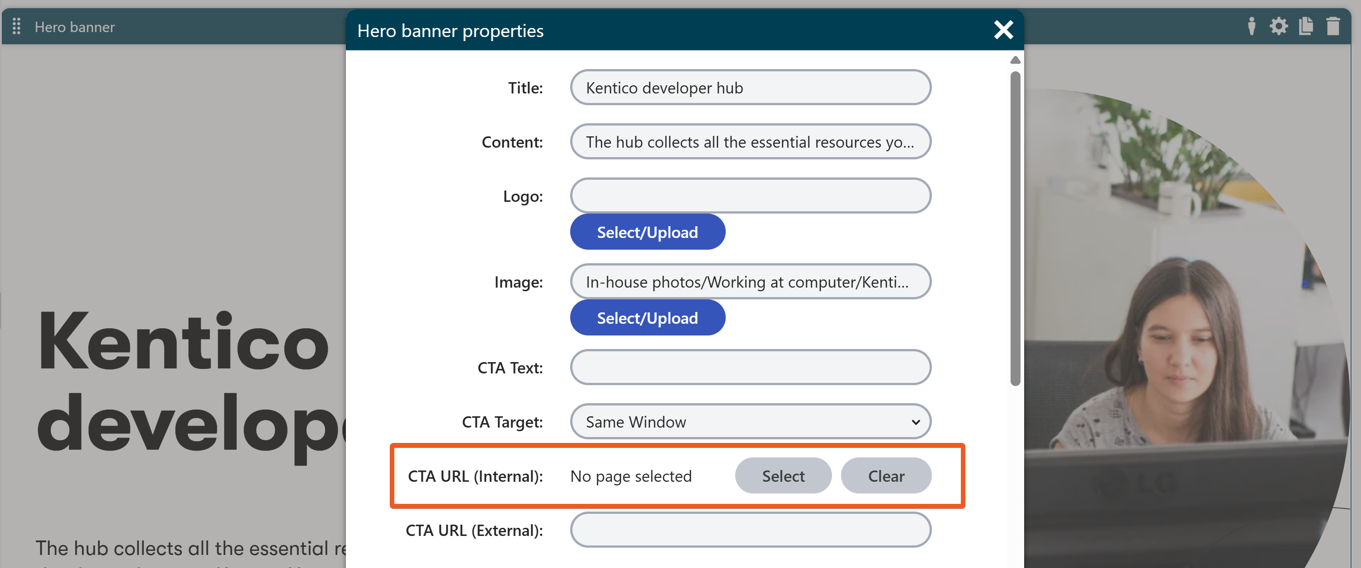The width and height of the screenshot is (1361, 568).
Task: Click the dialog vertical scrollbar thumb
Action: click(1015, 228)
